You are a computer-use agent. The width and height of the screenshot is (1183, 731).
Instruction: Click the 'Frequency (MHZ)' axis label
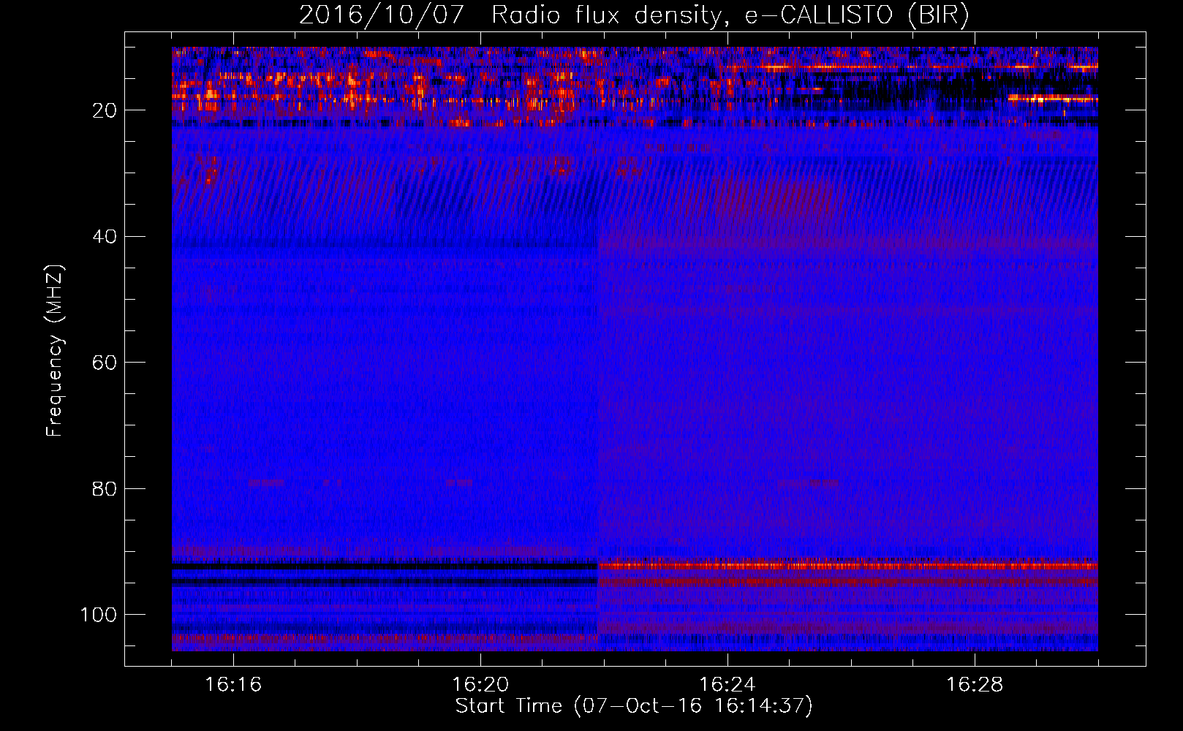[x=55, y=350]
